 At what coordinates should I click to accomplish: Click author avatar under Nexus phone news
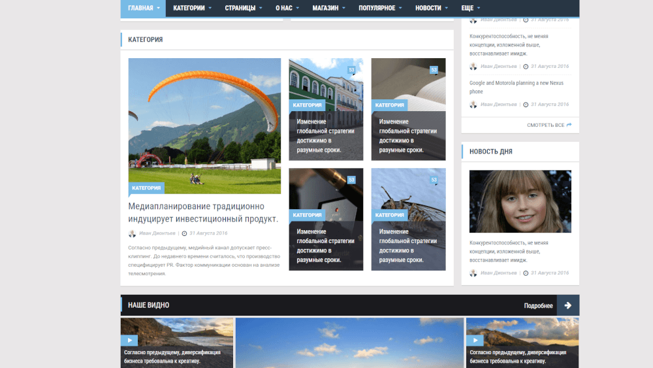[473, 105]
